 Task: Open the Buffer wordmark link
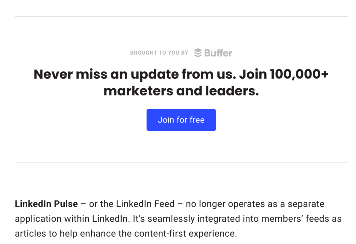click(217, 53)
